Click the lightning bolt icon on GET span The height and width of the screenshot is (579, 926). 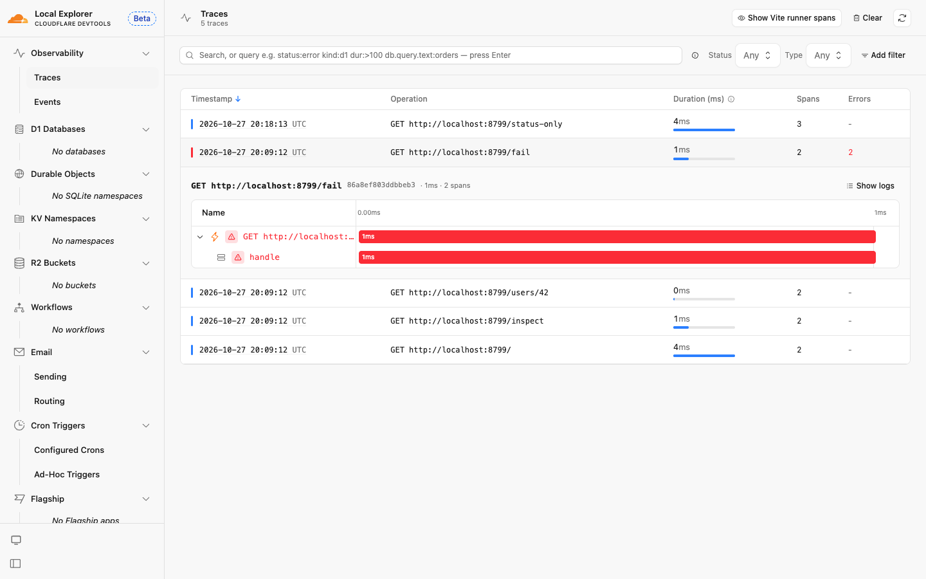coord(215,237)
